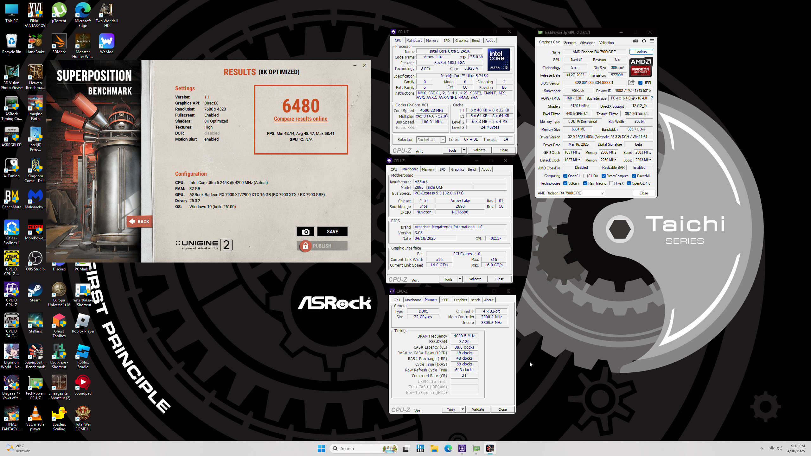Open the Malwarebytes desktop icon
The width and height of the screenshot is (811, 456).
[x=35, y=199]
